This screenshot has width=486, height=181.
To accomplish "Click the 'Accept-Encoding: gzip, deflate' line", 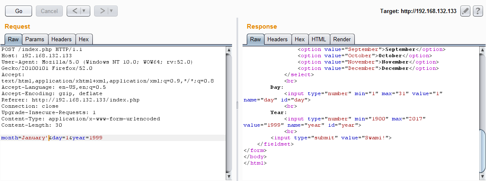I will (x=52, y=93).
